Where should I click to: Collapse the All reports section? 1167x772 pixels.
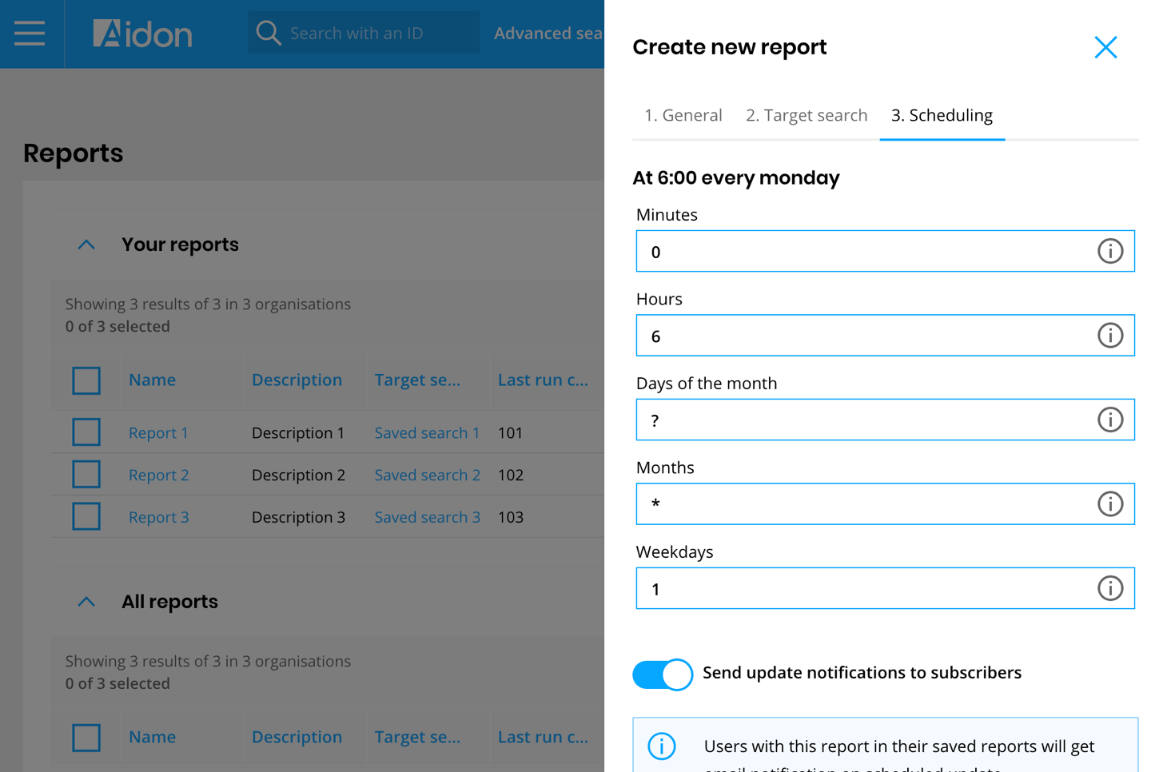tap(86, 602)
